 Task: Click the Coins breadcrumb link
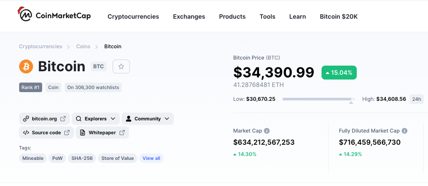tap(83, 46)
